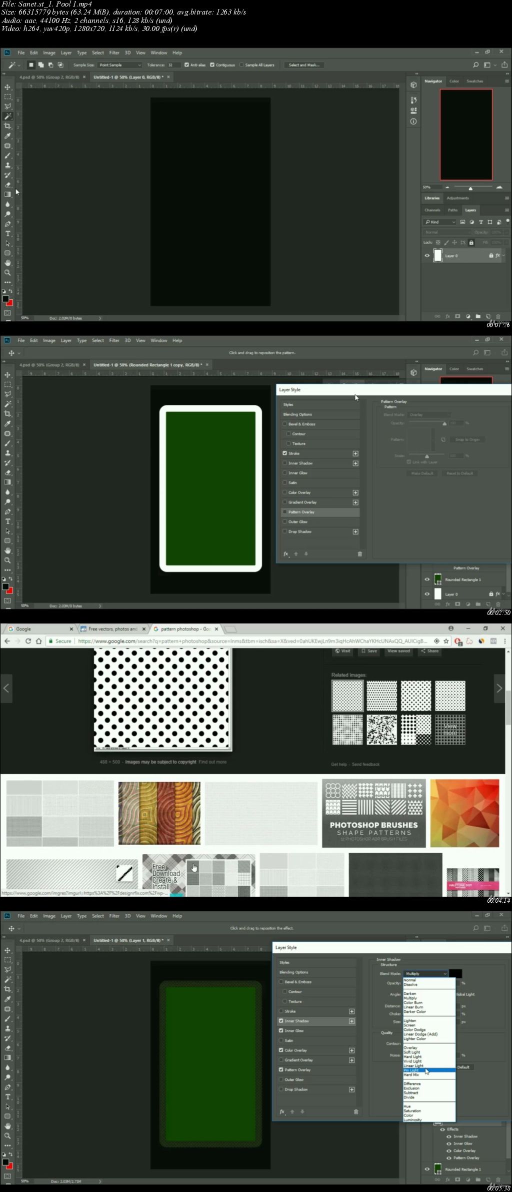Add another Drop Shadow with plus in 00:05:38 dialog
Image resolution: width=512 pixels, height=1192 pixels.
(x=351, y=1089)
